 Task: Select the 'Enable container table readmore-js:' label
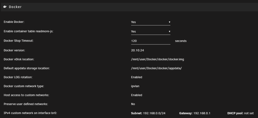[28, 31]
